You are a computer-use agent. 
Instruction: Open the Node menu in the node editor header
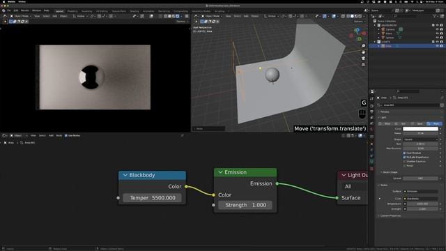point(59,135)
